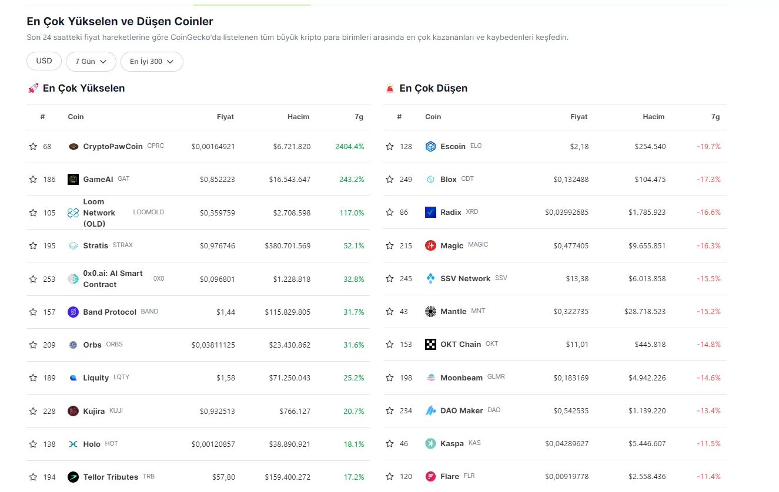
Task: Expand the En İyi 300 dropdown
Action: click(152, 62)
